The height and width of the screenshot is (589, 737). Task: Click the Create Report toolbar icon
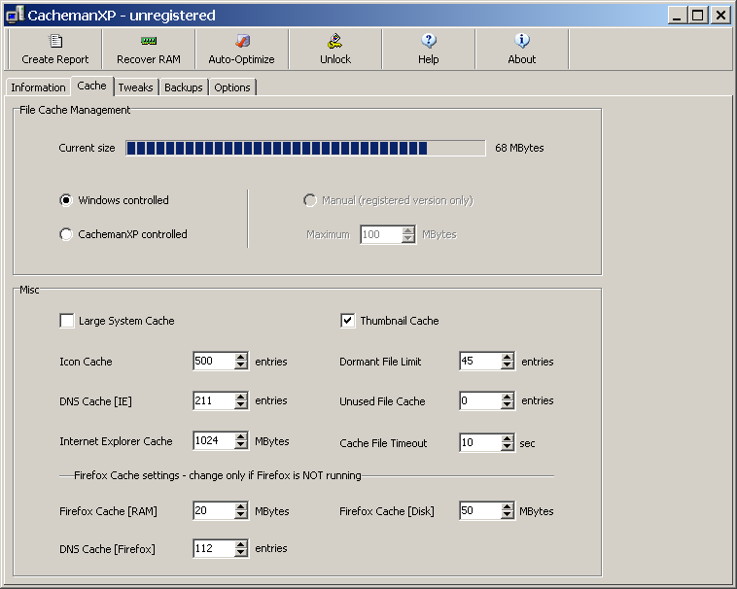pos(55,41)
